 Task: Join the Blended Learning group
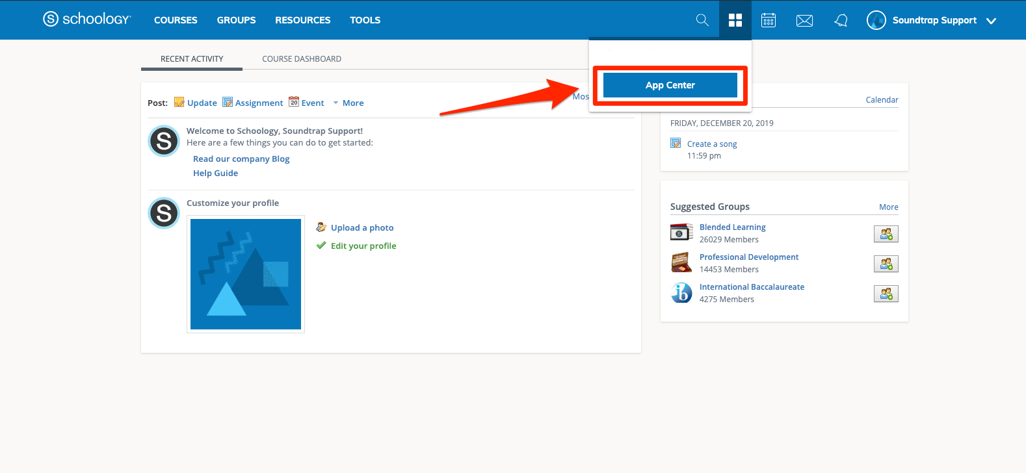tap(886, 234)
